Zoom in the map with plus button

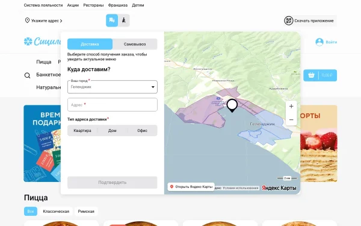pyautogui.click(x=291, y=106)
